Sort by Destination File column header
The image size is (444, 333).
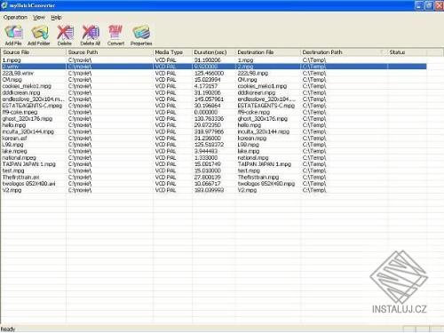[x=268, y=52]
